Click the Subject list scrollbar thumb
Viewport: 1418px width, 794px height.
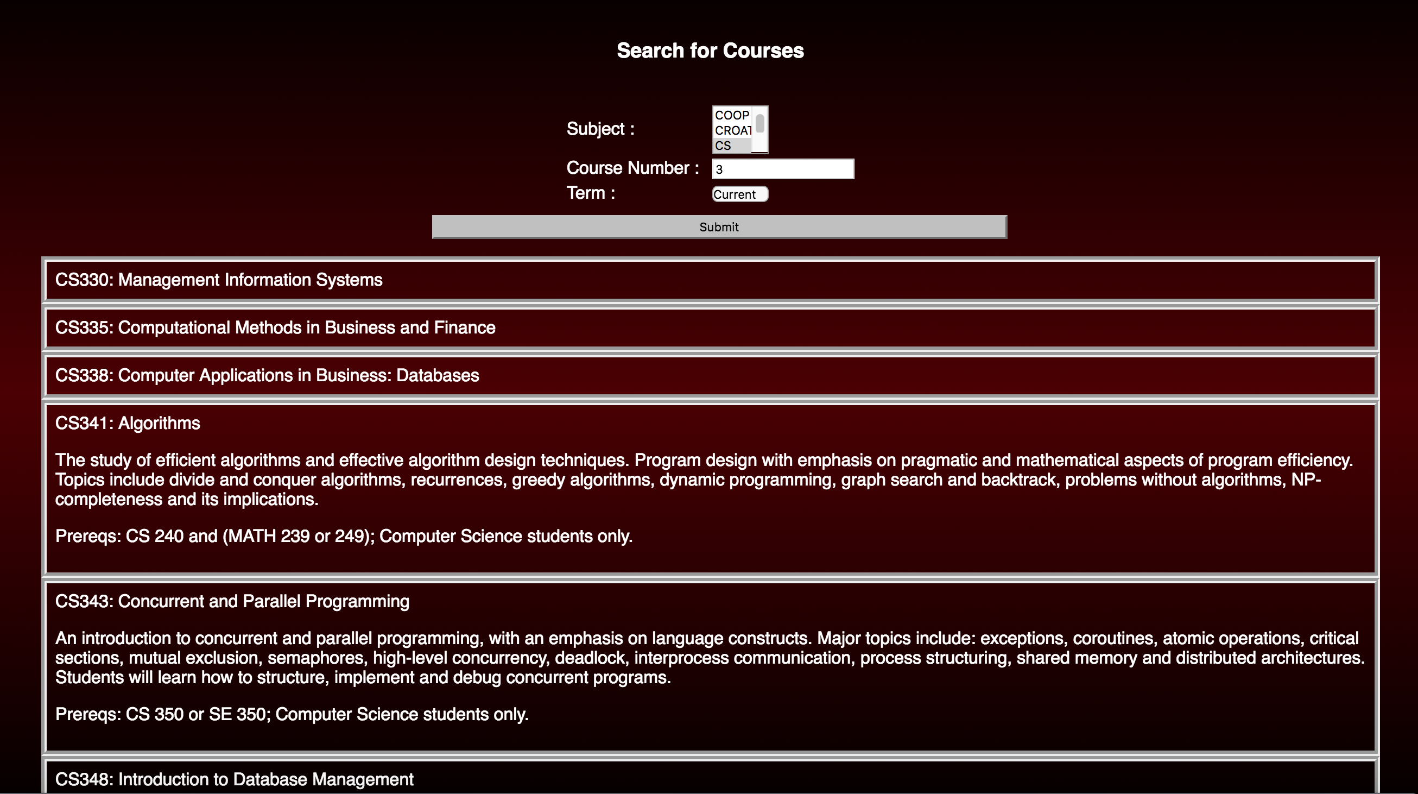tap(760, 123)
